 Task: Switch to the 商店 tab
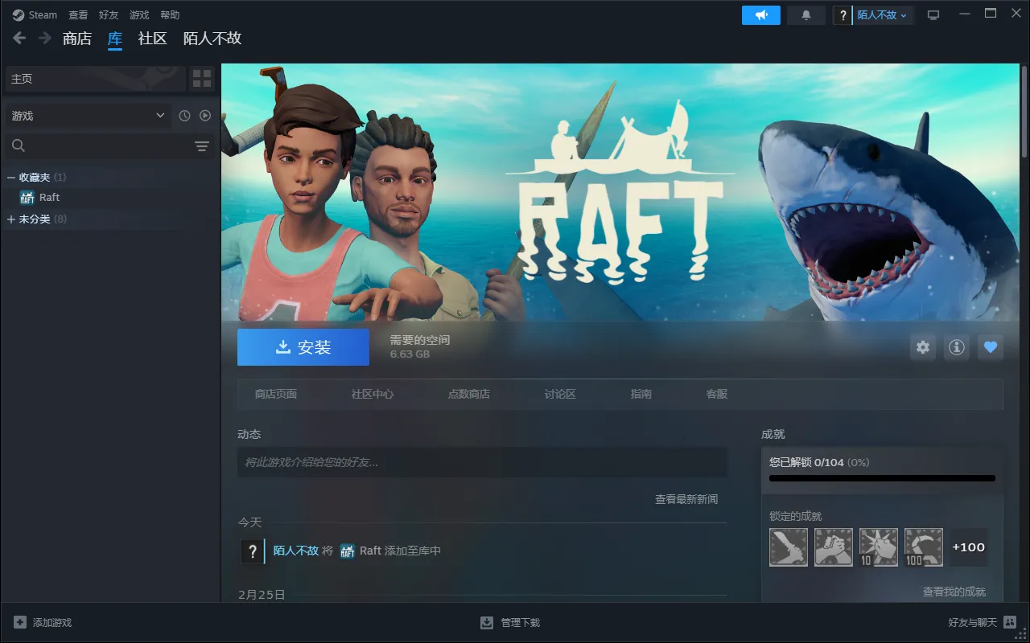pos(77,39)
